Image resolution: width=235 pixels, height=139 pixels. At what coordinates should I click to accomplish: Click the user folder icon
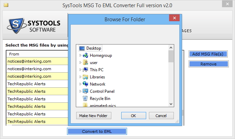85,63
